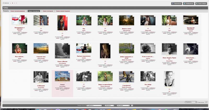Click the last dark button with search icon
This screenshot has width=209, height=110.
click(x=201, y=4)
